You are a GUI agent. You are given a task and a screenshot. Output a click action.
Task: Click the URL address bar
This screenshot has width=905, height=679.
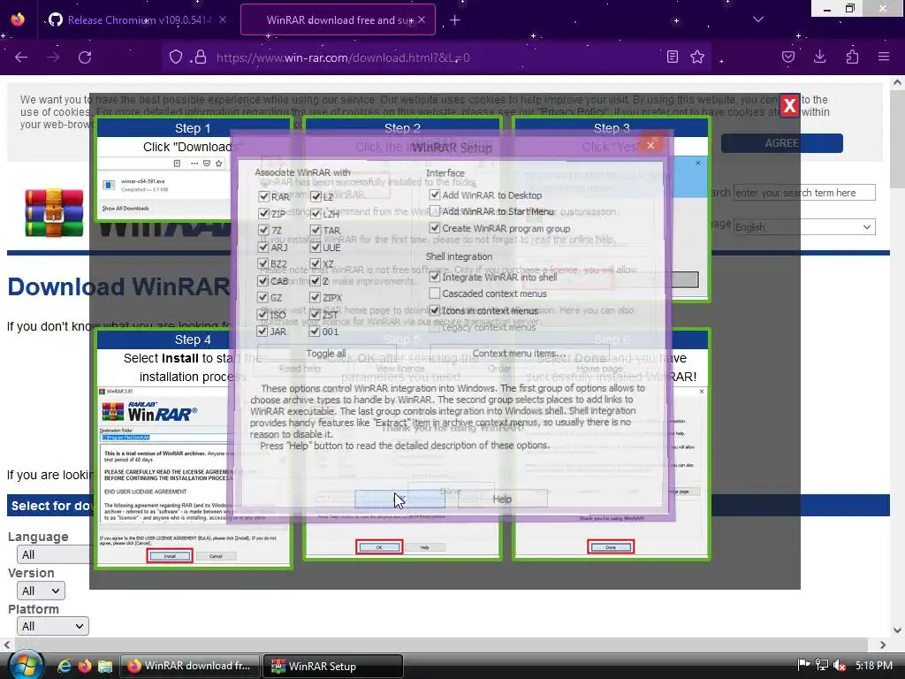438,57
